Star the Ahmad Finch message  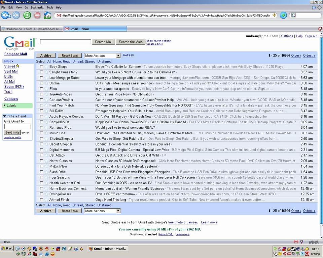pos(46,200)
